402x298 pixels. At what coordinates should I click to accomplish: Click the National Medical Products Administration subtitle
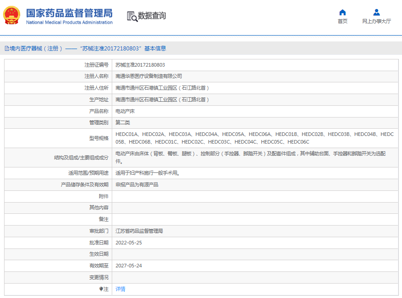[69, 23]
